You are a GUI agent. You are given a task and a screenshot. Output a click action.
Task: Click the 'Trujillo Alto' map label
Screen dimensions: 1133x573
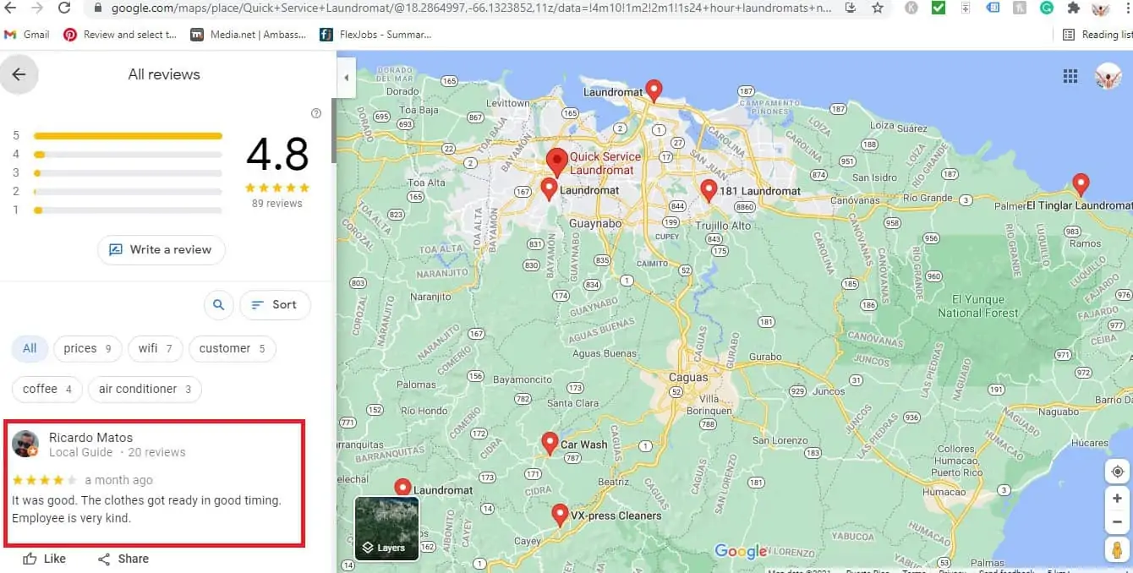(723, 226)
